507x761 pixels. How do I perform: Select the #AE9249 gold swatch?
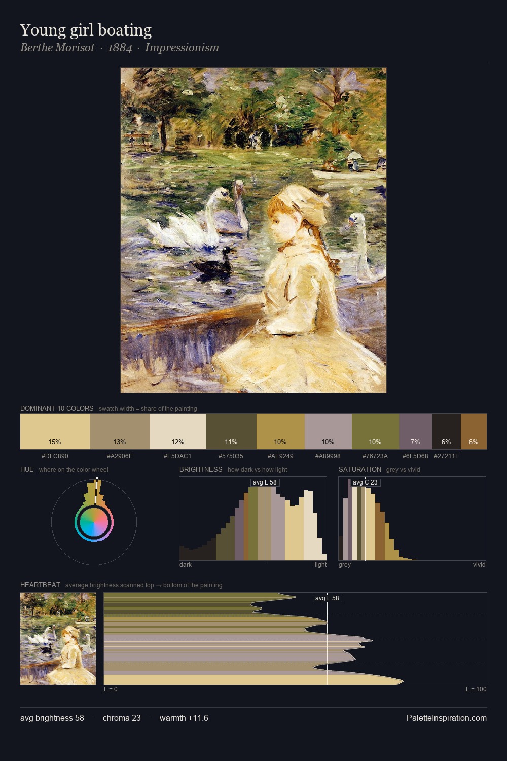[x=280, y=432]
